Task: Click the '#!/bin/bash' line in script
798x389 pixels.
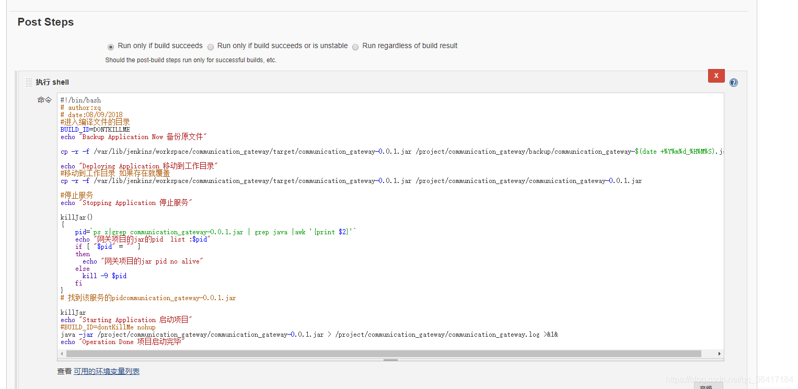Action: pyautogui.click(x=80, y=100)
